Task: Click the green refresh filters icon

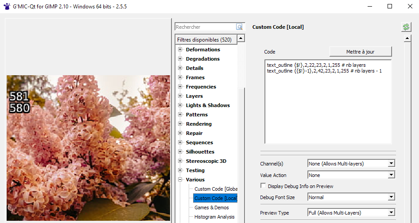Action: point(406,27)
